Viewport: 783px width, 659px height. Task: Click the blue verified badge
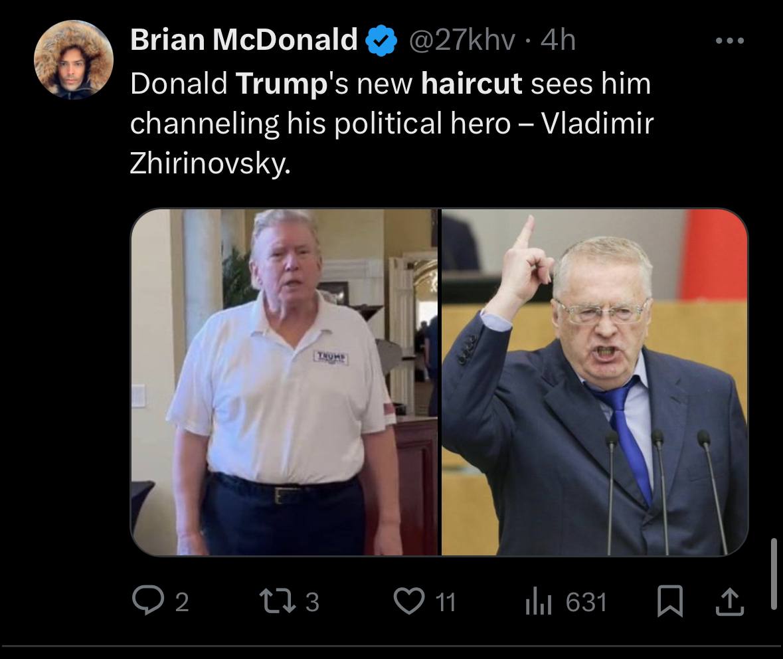coord(382,41)
